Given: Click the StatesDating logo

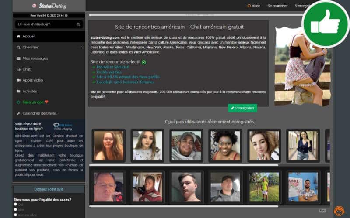Looking at the screenshot, I should click(x=49, y=6).
